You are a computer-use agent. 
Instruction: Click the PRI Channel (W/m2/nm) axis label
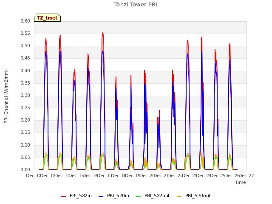[6, 96]
